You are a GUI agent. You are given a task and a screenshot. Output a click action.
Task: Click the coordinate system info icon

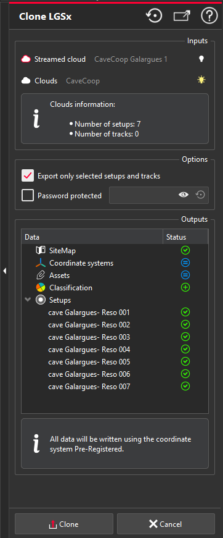36,443
